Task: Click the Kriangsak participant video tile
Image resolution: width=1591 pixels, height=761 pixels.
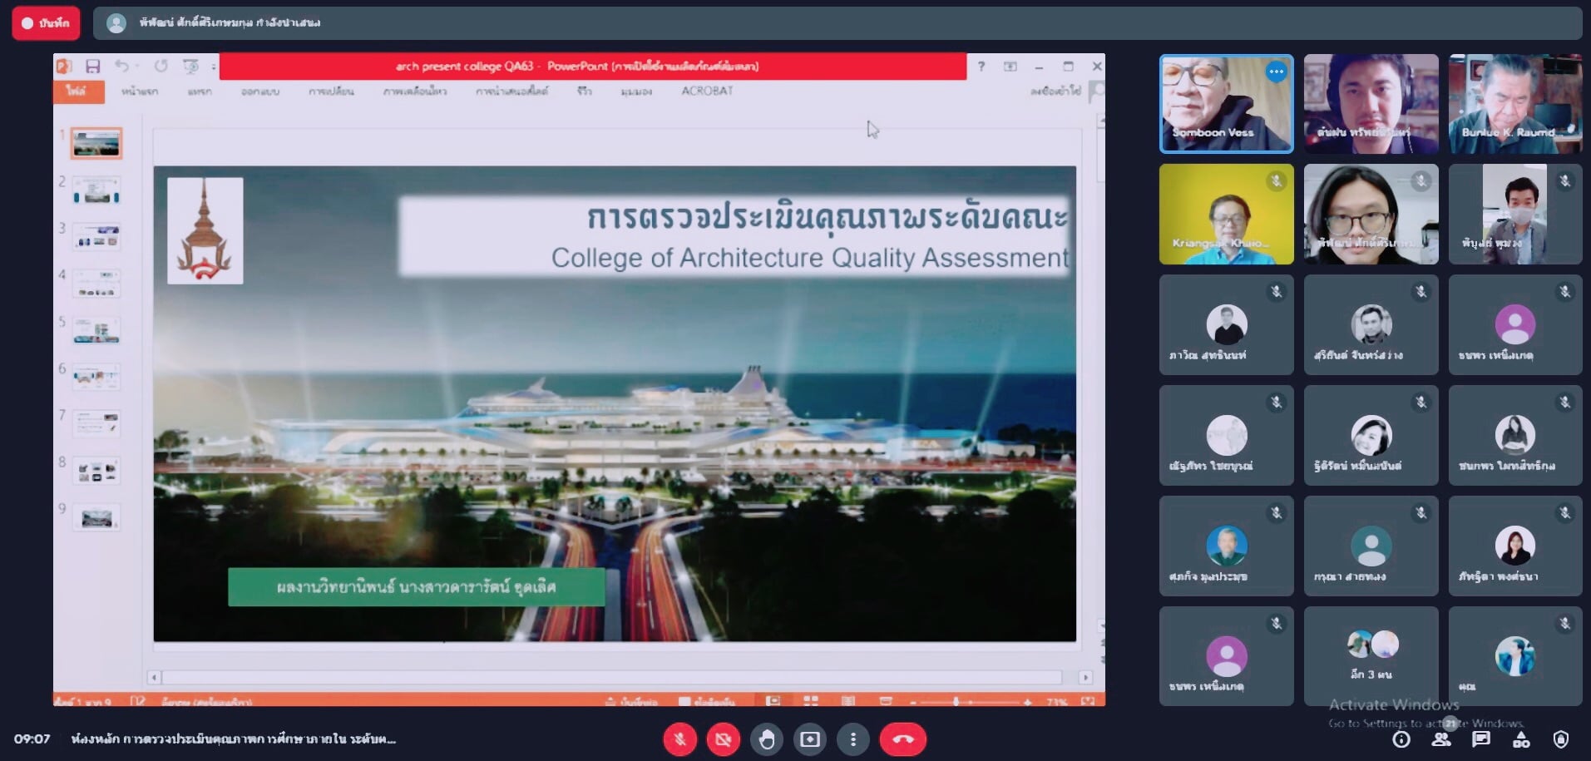Action: pos(1226,214)
